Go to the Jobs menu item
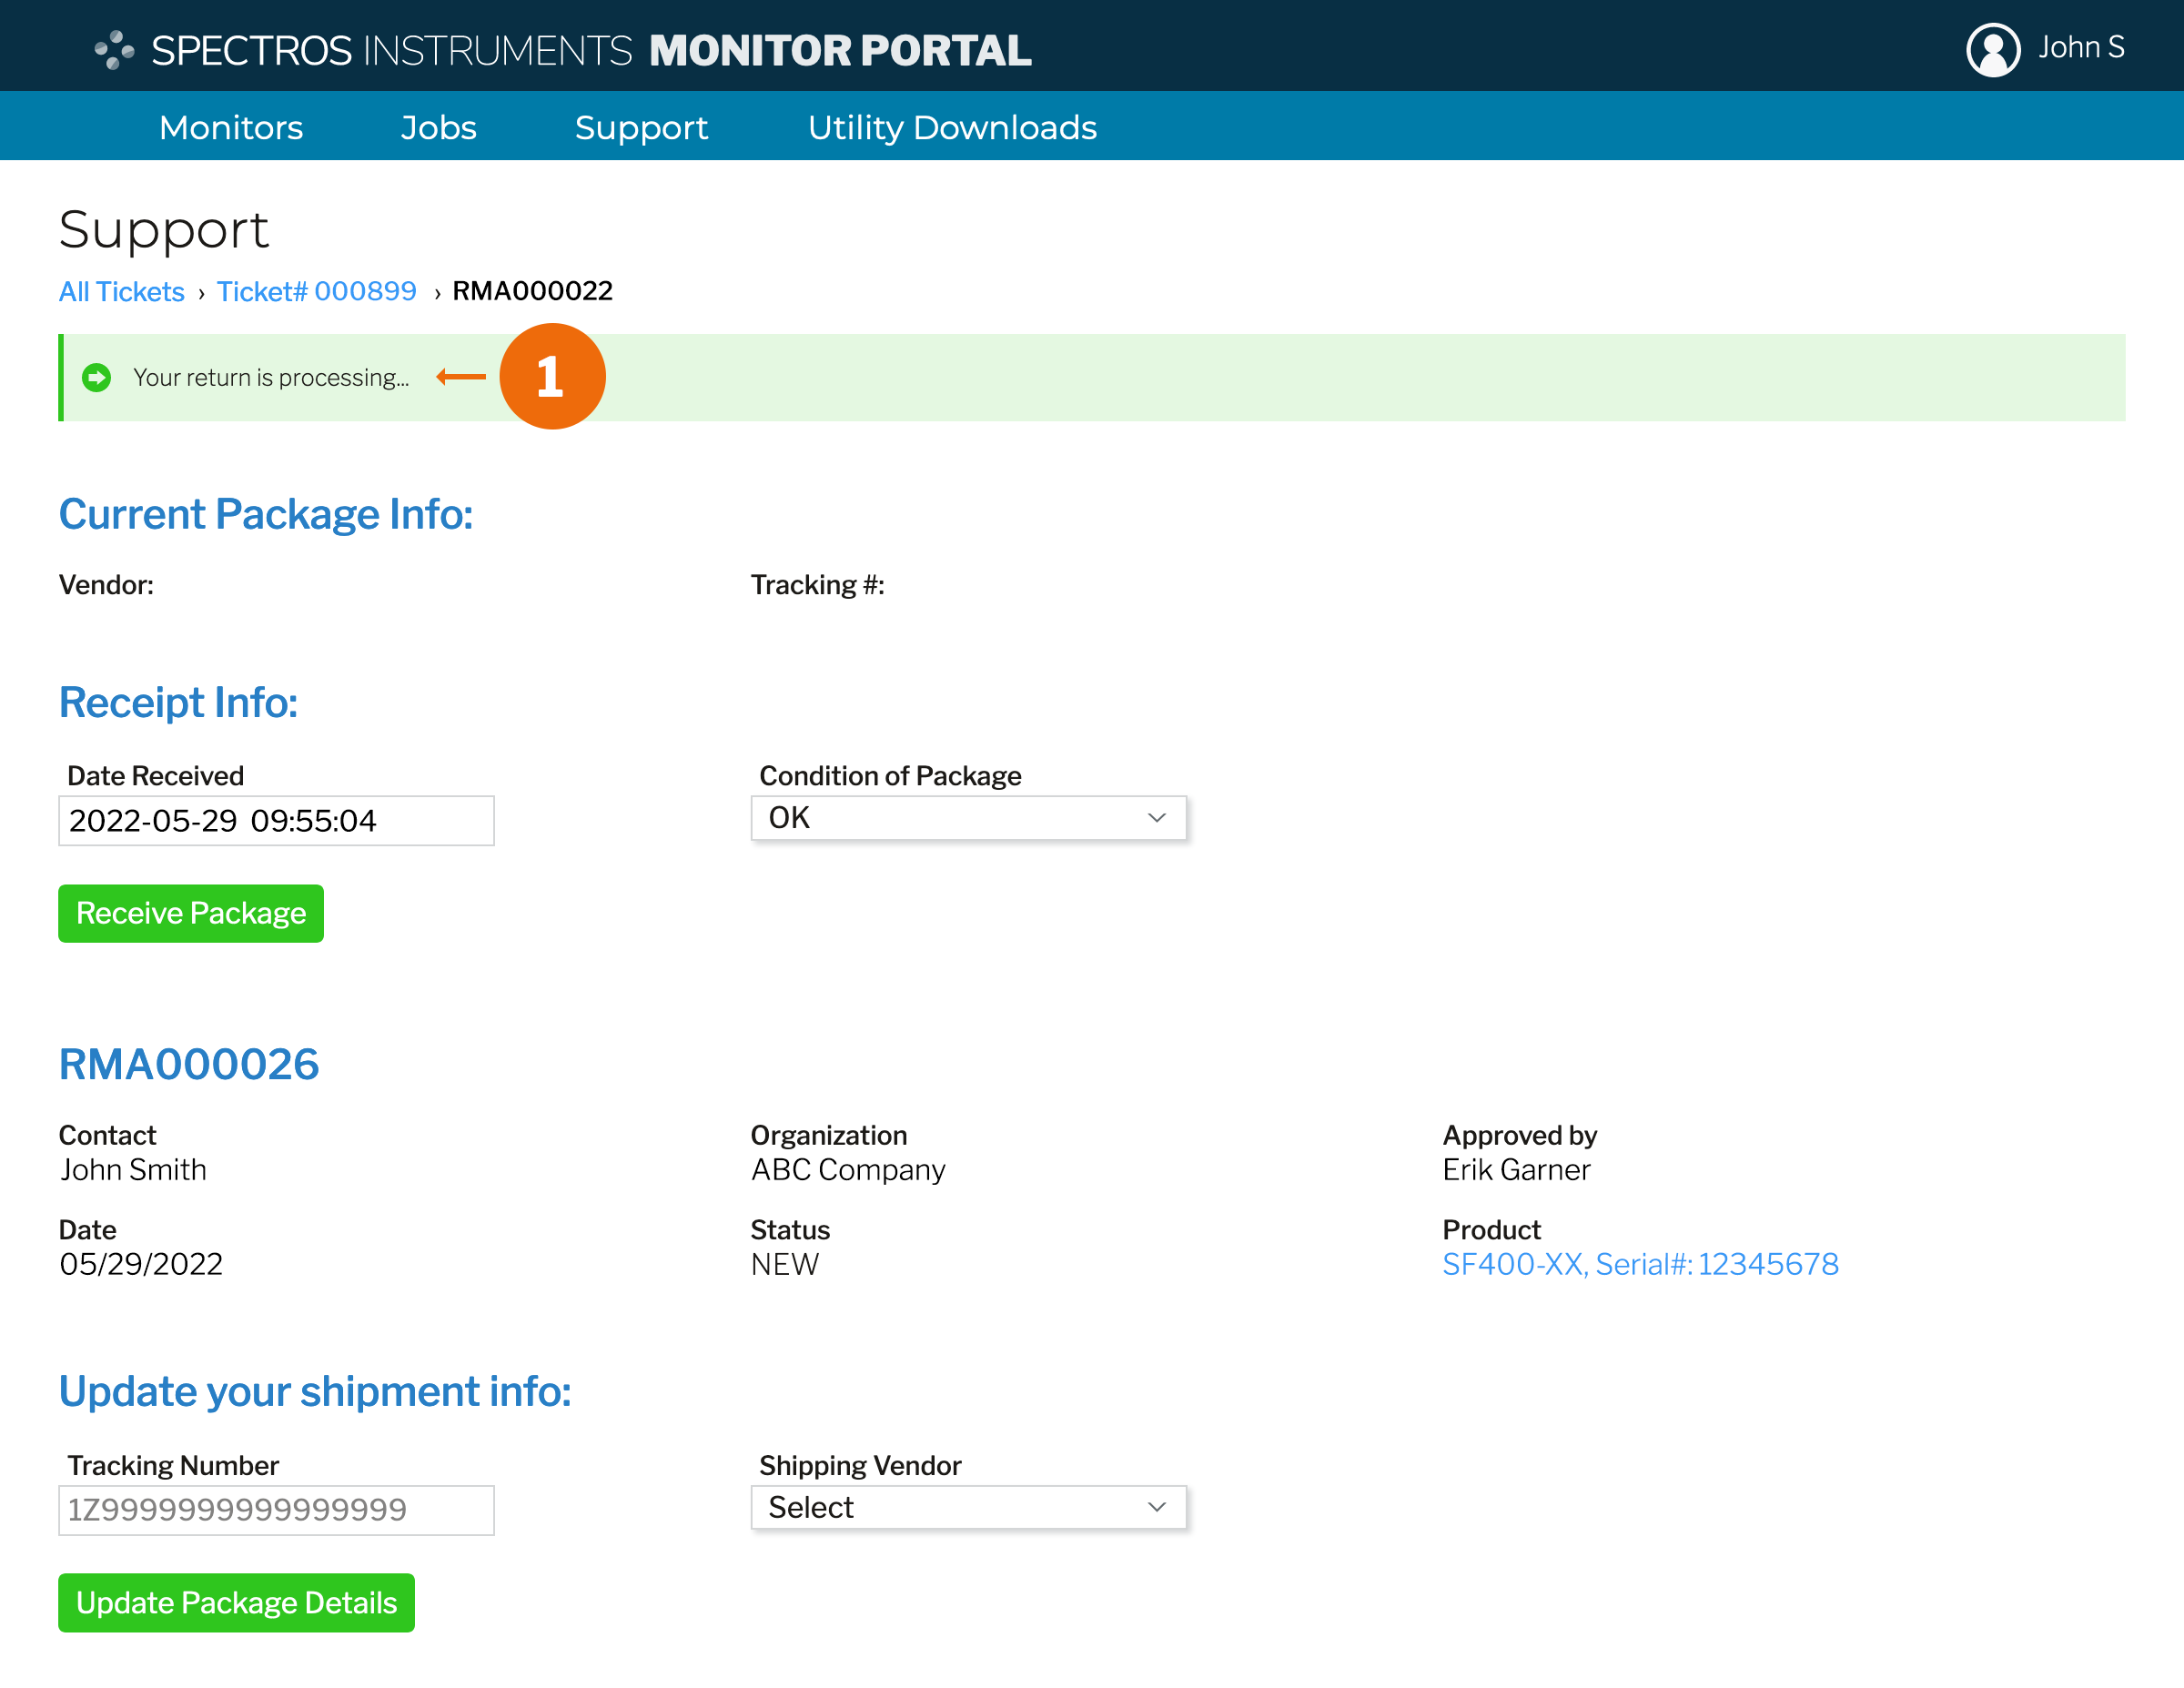Viewport: 2184px width, 1688px height. point(438,127)
